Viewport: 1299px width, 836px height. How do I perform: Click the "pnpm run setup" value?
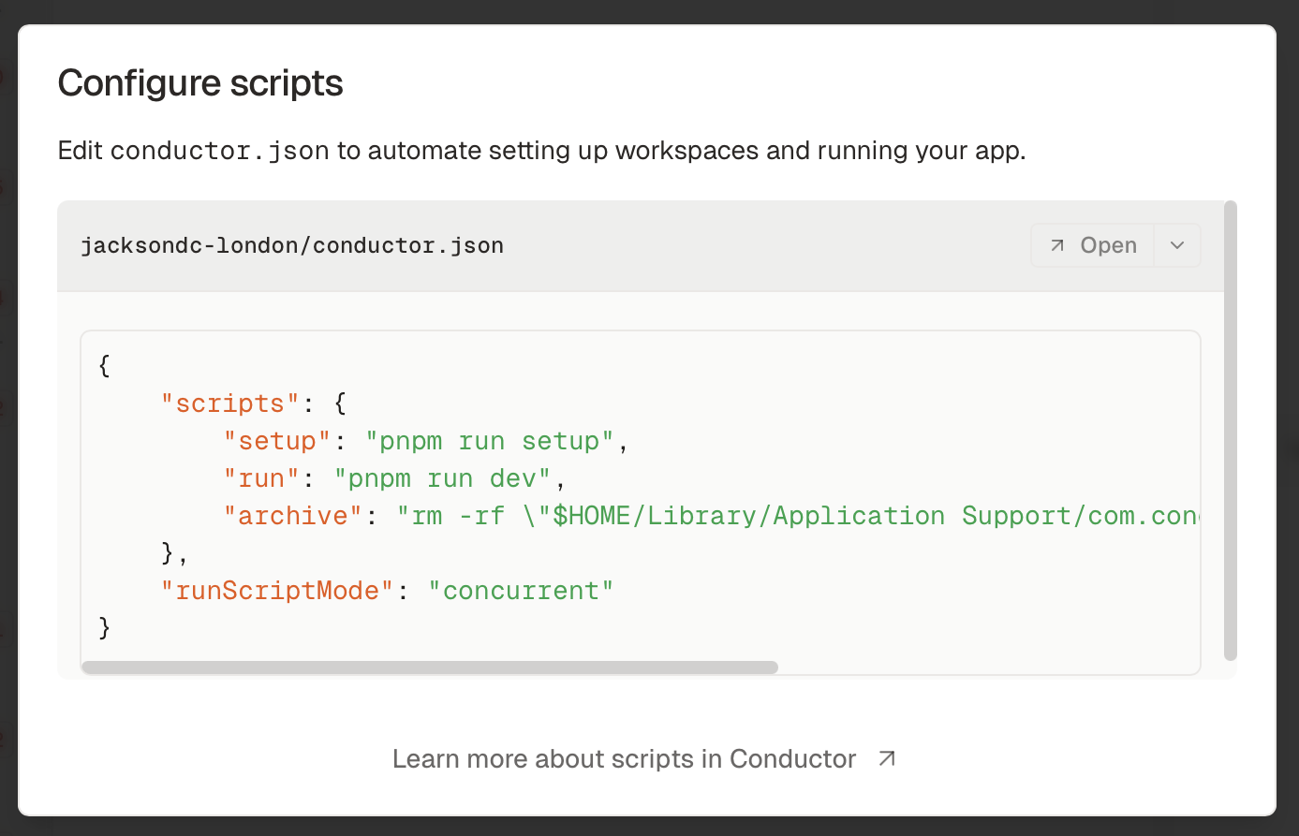[490, 441]
